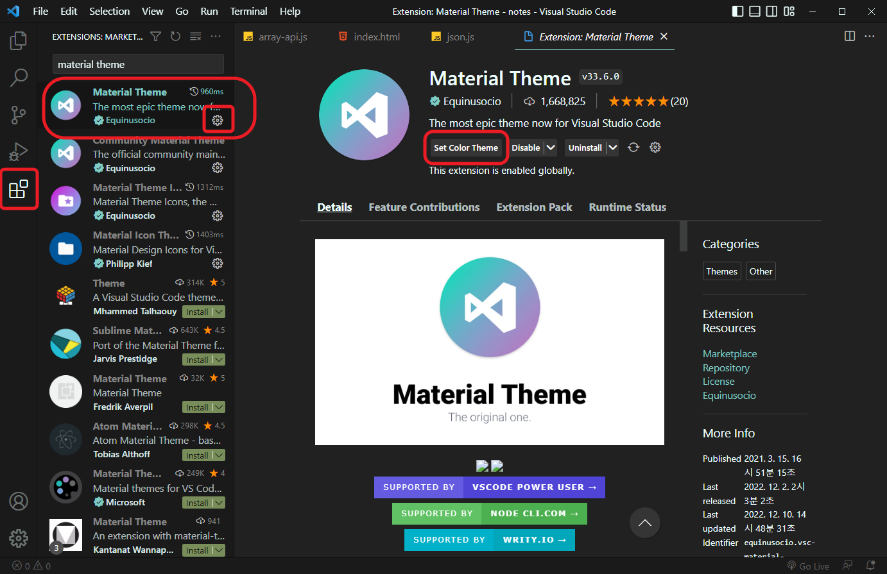Viewport: 887px width, 574px height.
Task: Open the Feature Contributions tab
Action: coord(424,207)
